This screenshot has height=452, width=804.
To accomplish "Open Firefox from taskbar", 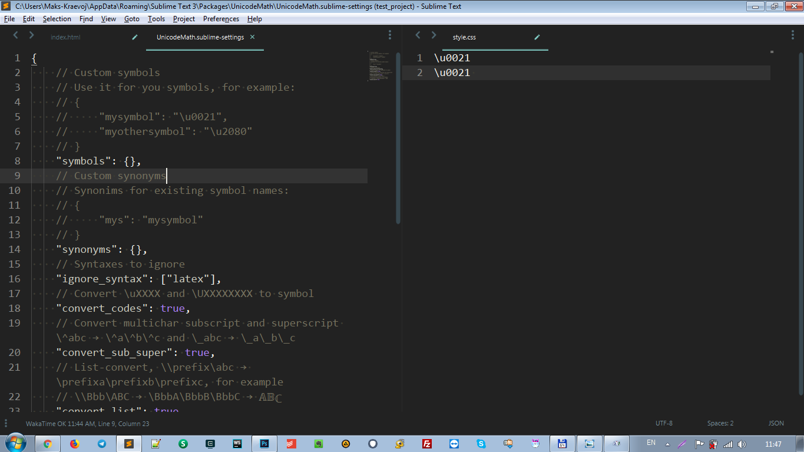I will (74, 444).
